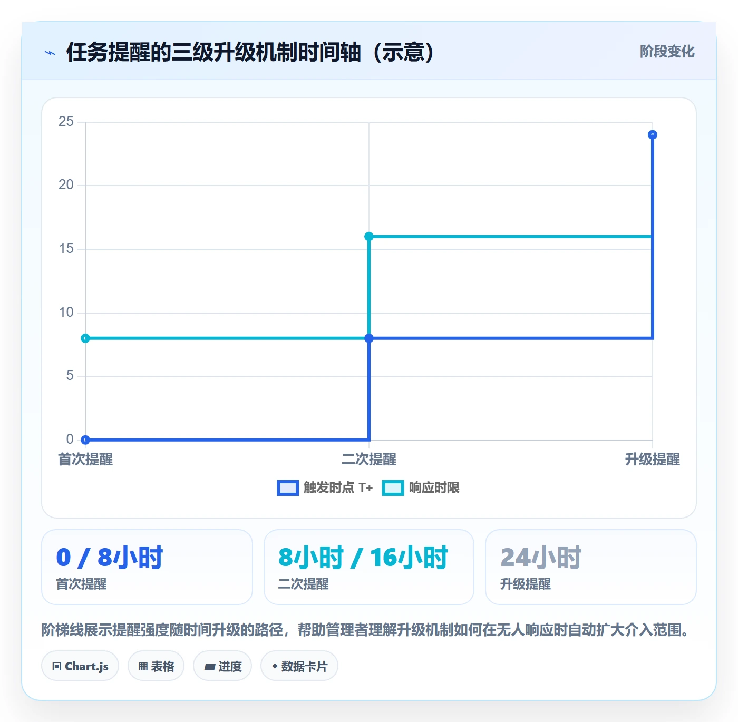Open the 0 / 8小时 首次提醒 card
738x722 pixels.
[x=147, y=567]
